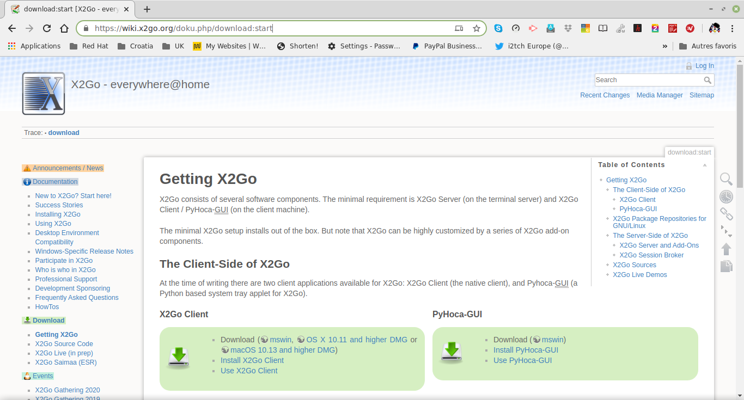Screen dimensions: 744x400
Task: Click the green PyHoca-GUI download icon
Action: coord(452,353)
